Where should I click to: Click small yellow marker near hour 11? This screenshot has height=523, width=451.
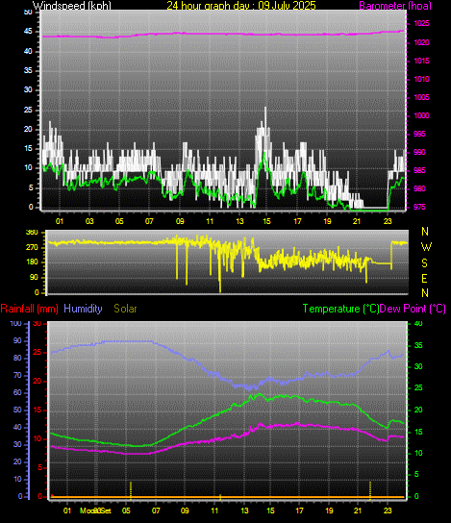pyautogui.click(x=220, y=497)
